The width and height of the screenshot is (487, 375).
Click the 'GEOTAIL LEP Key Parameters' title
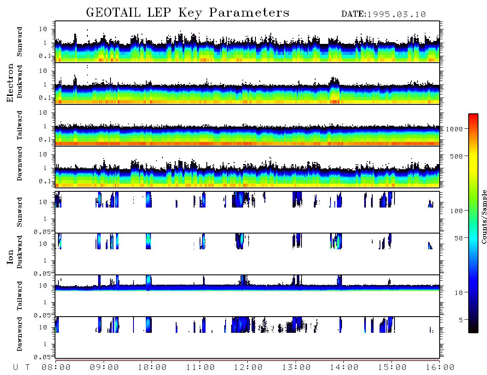pos(188,13)
